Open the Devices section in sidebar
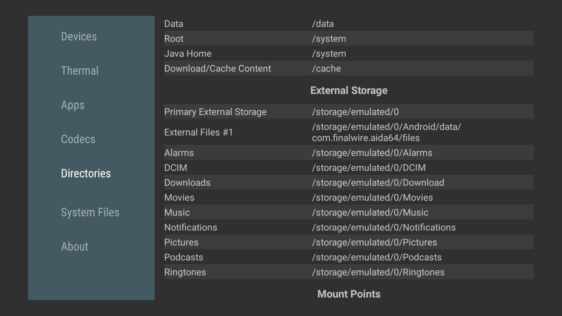 [x=79, y=36]
